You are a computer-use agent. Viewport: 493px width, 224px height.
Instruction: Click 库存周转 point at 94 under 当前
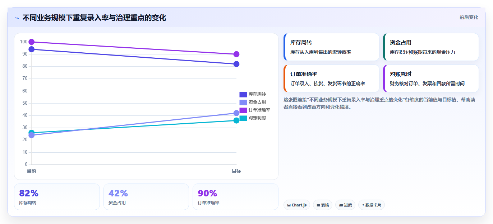coord(32,49)
